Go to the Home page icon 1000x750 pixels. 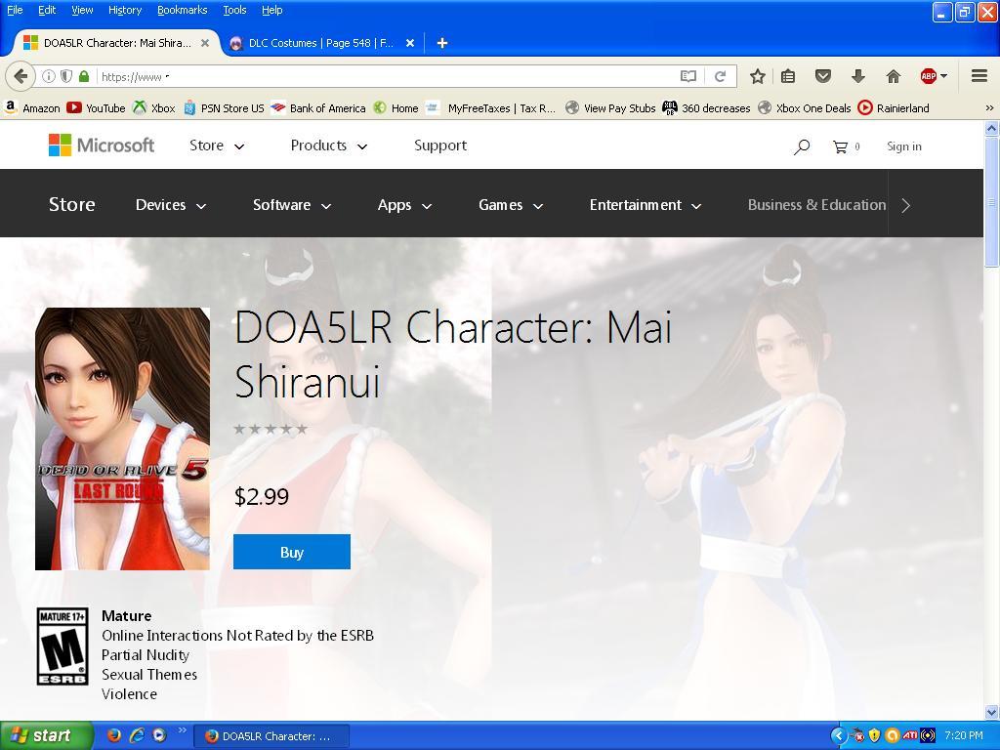[x=894, y=76]
